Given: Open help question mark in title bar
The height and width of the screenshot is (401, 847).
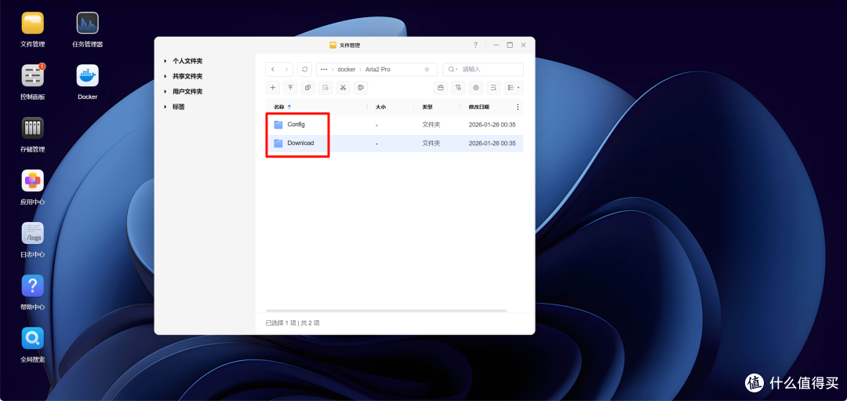Looking at the screenshot, I should coord(475,45).
